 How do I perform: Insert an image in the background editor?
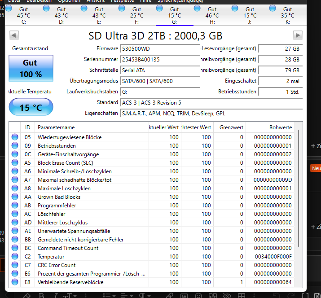pos(184,296)
